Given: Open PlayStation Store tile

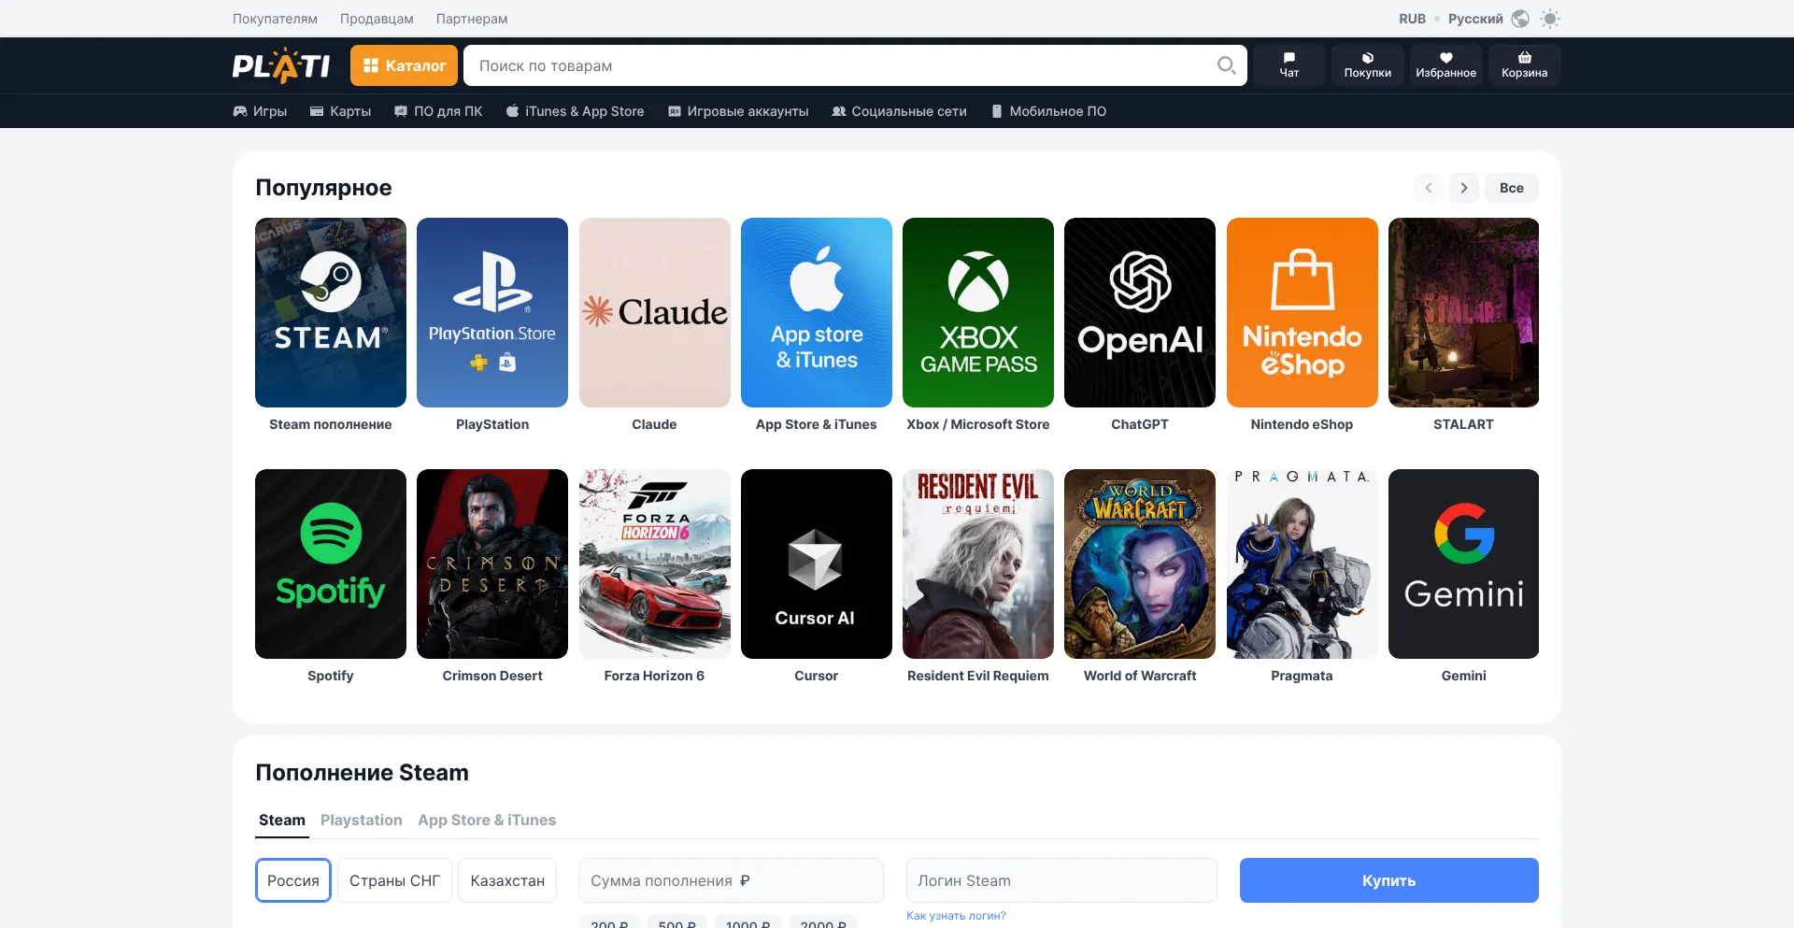Looking at the screenshot, I should click(492, 312).
